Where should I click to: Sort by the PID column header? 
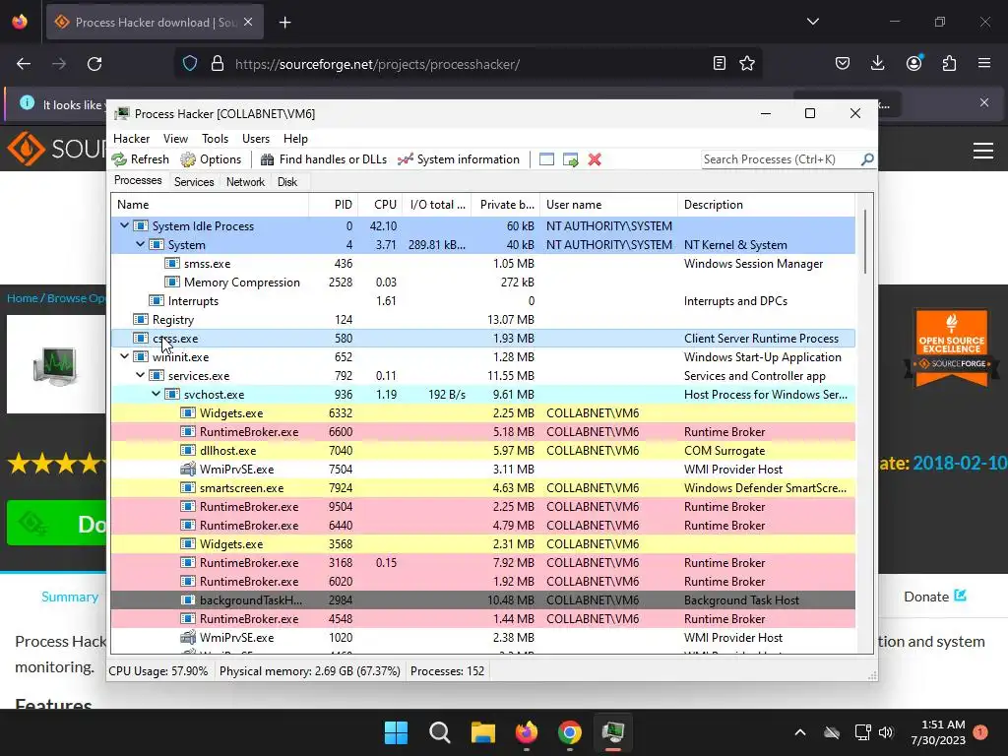tap(333, 205)
